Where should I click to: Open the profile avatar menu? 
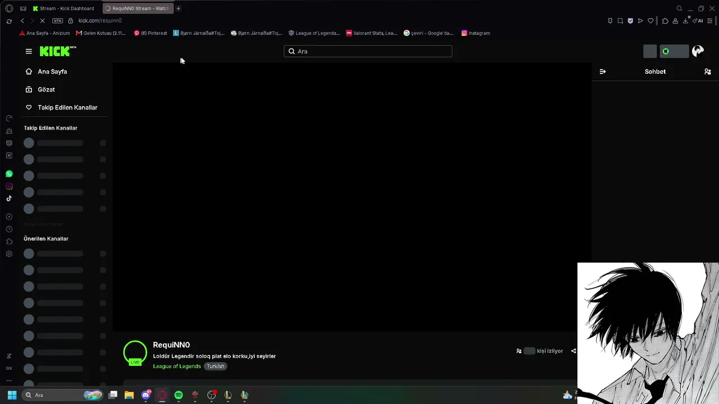[x=698, y=51]
